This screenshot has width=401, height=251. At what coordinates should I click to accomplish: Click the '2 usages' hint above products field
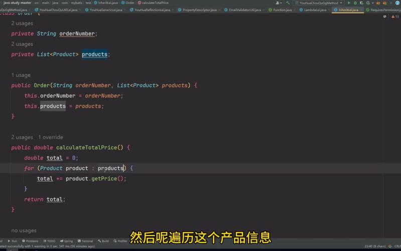point(22,44)
